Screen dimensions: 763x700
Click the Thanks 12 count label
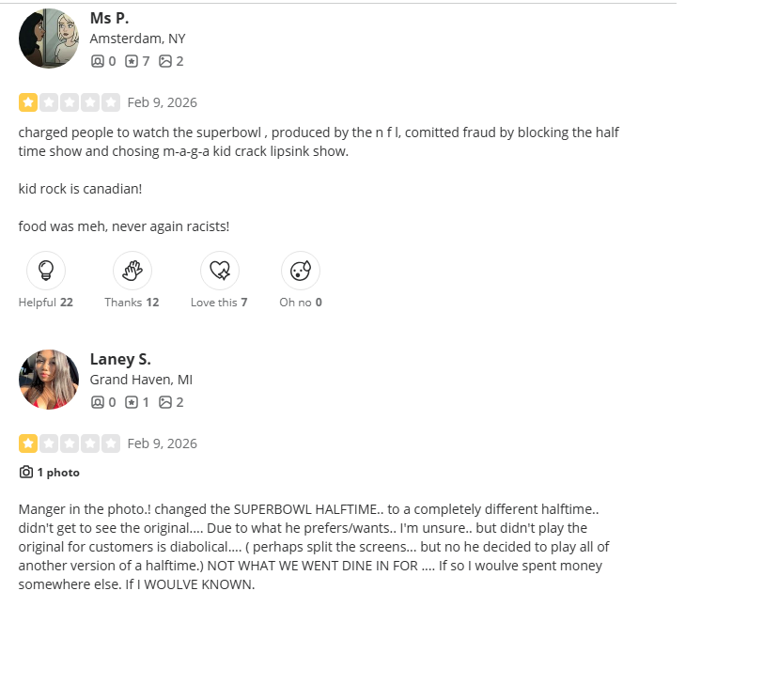[132, 303]
